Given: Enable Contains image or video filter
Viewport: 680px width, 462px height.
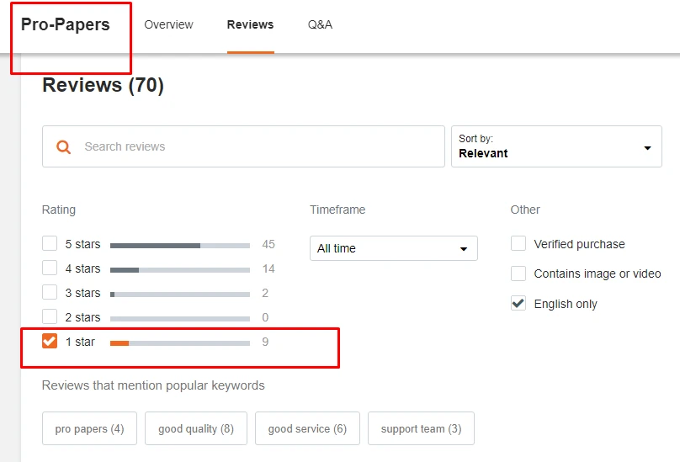Looking at the screenshot, I should tap(518, 273).
